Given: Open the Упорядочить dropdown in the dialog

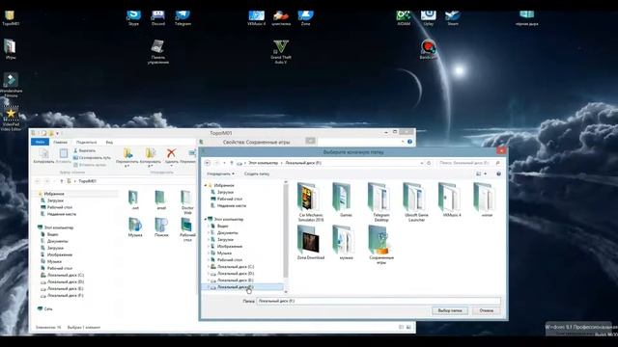Looking at the screenshot, I should coord(220,173).
